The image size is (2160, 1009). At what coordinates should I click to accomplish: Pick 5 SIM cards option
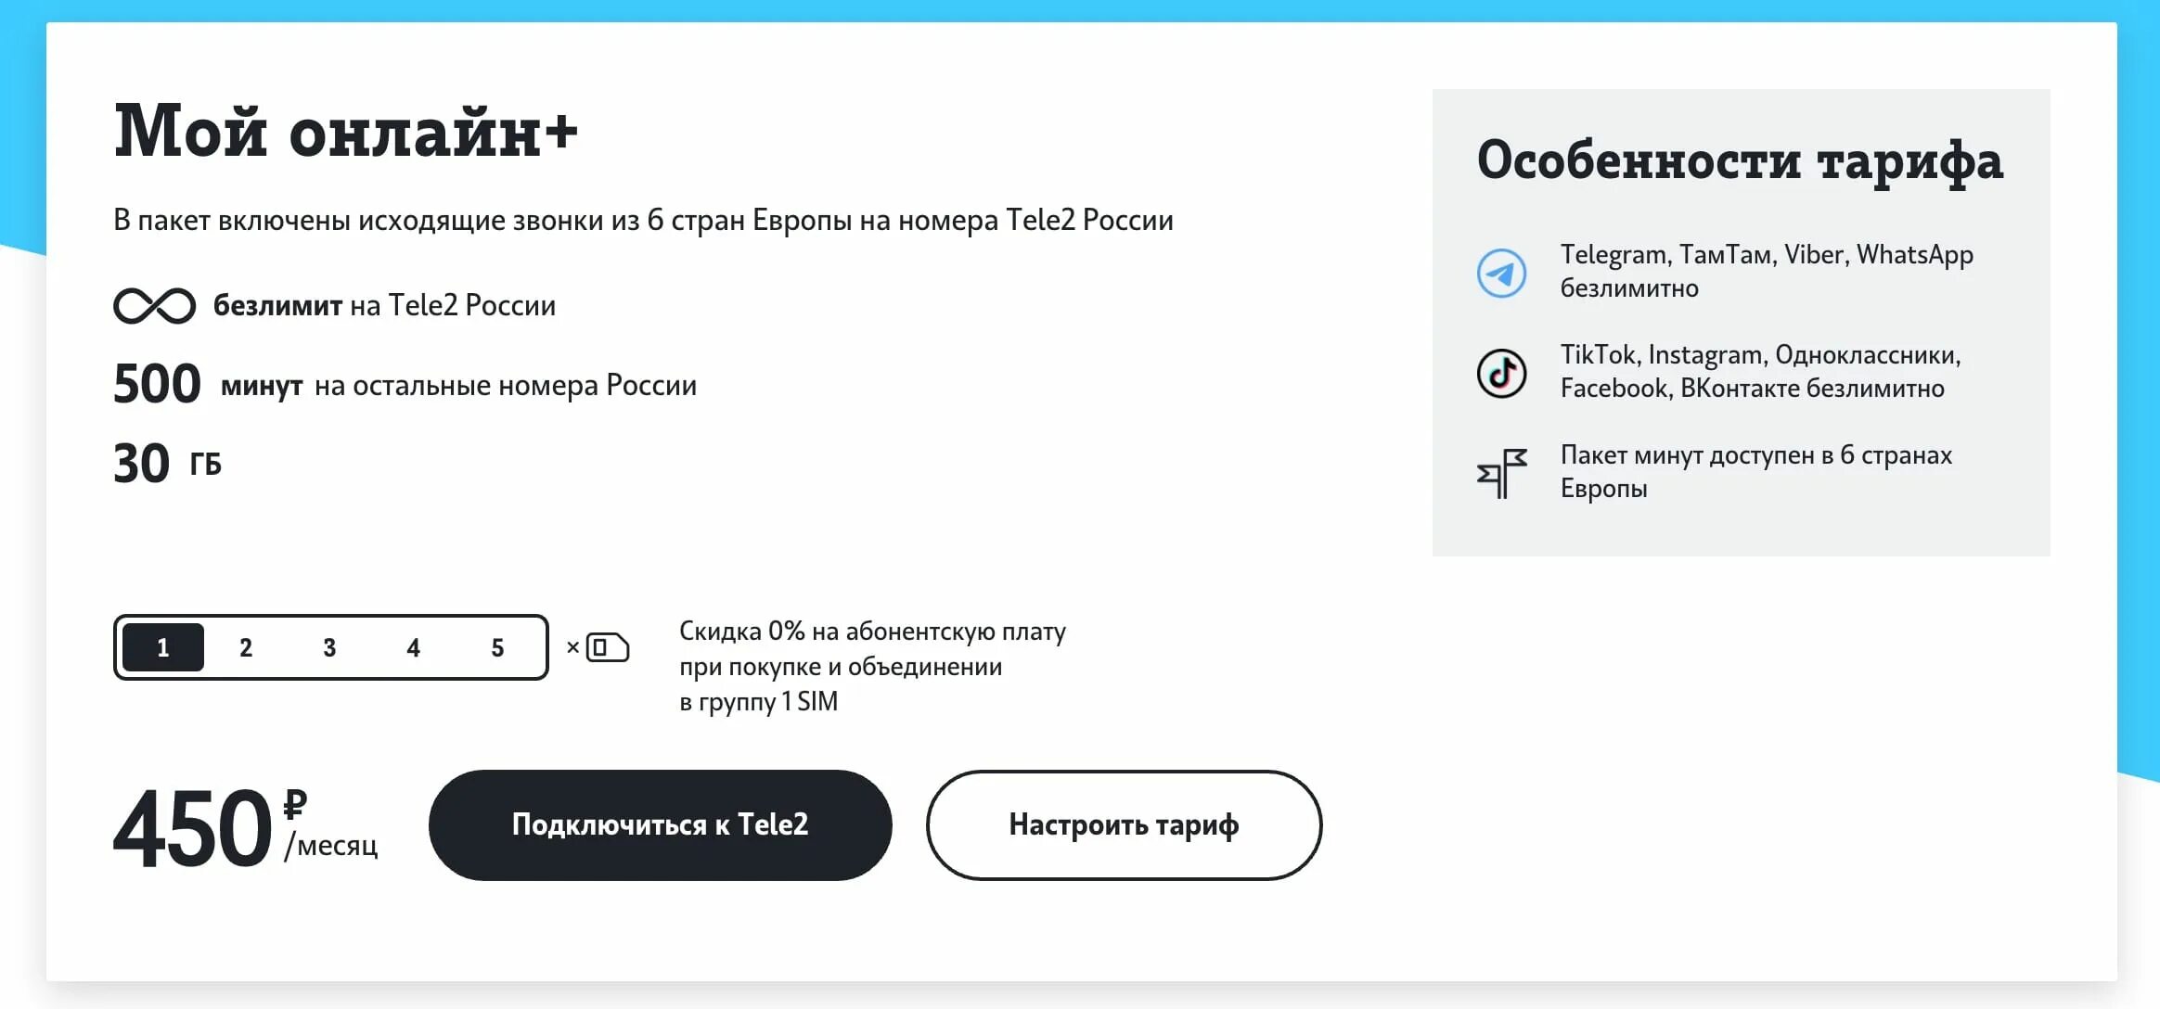coord(497,647)
